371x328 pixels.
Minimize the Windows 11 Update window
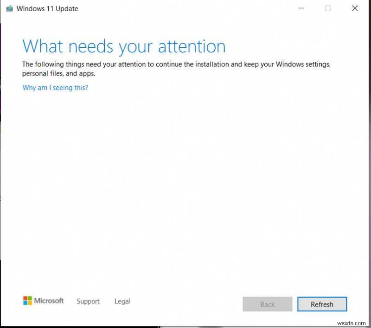(301, 8)
